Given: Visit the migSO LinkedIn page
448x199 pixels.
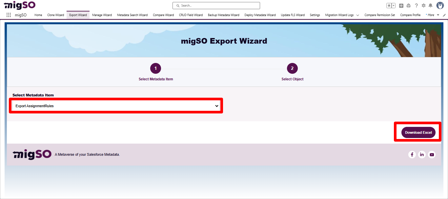Looking at the screenshot, I should [x=422, y=154].
